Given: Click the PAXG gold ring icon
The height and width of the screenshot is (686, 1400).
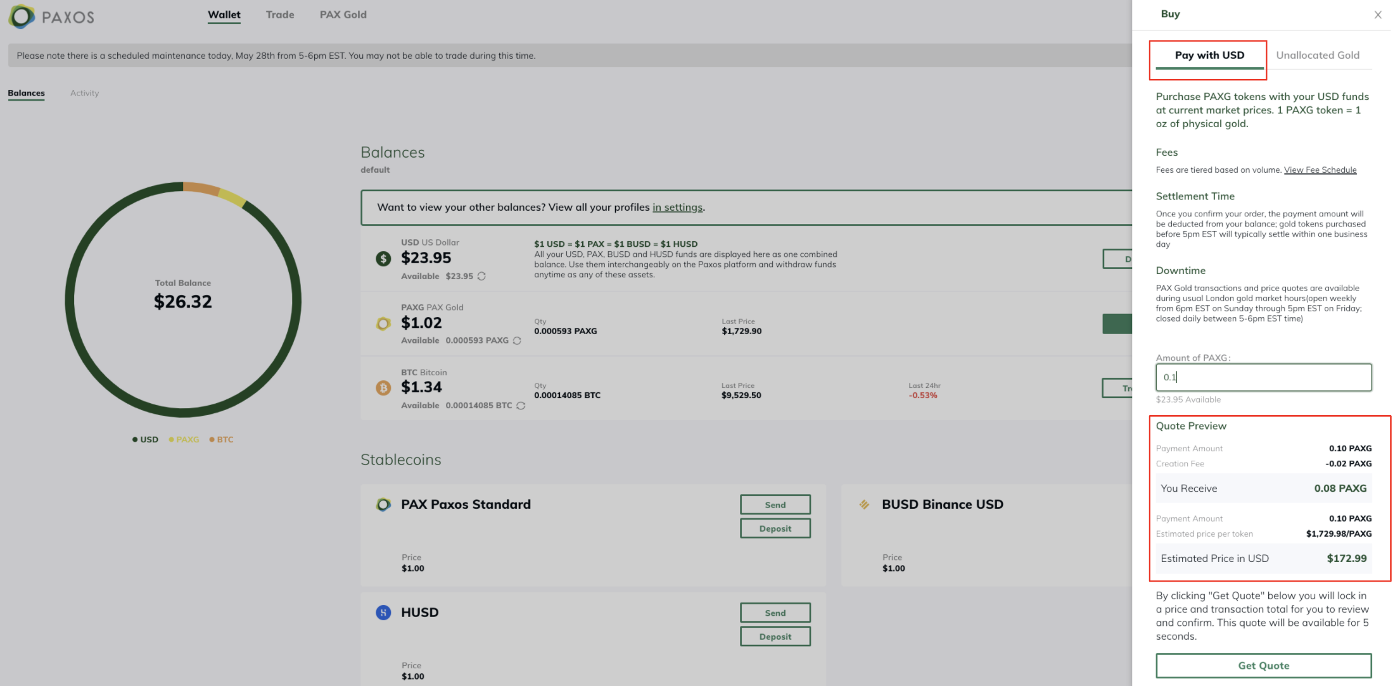Looking at the screenshot, I should pos(383,323).
